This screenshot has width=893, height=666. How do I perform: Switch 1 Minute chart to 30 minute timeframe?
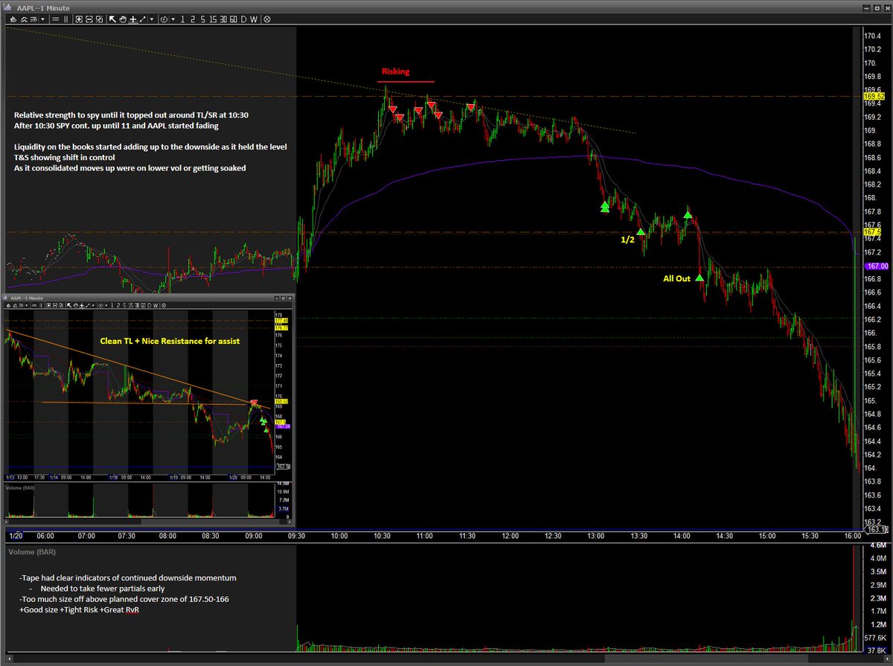click(x=223, y=19)
